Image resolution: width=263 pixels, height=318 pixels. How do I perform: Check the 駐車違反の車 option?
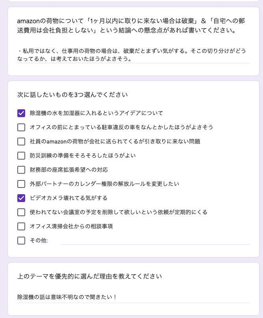tap(21, 127)
